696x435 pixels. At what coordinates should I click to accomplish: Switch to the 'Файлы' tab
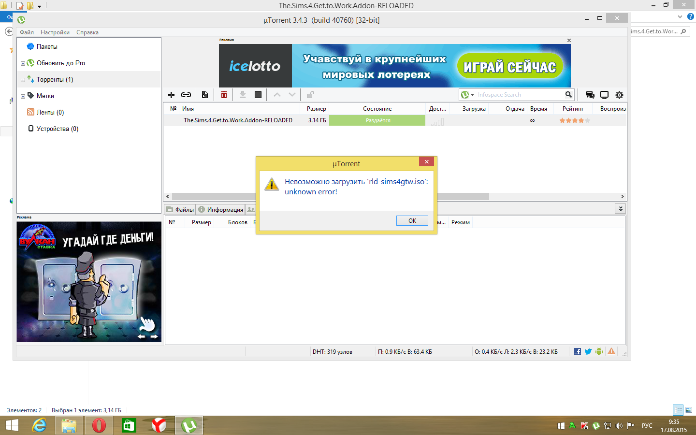click(180, 209)
